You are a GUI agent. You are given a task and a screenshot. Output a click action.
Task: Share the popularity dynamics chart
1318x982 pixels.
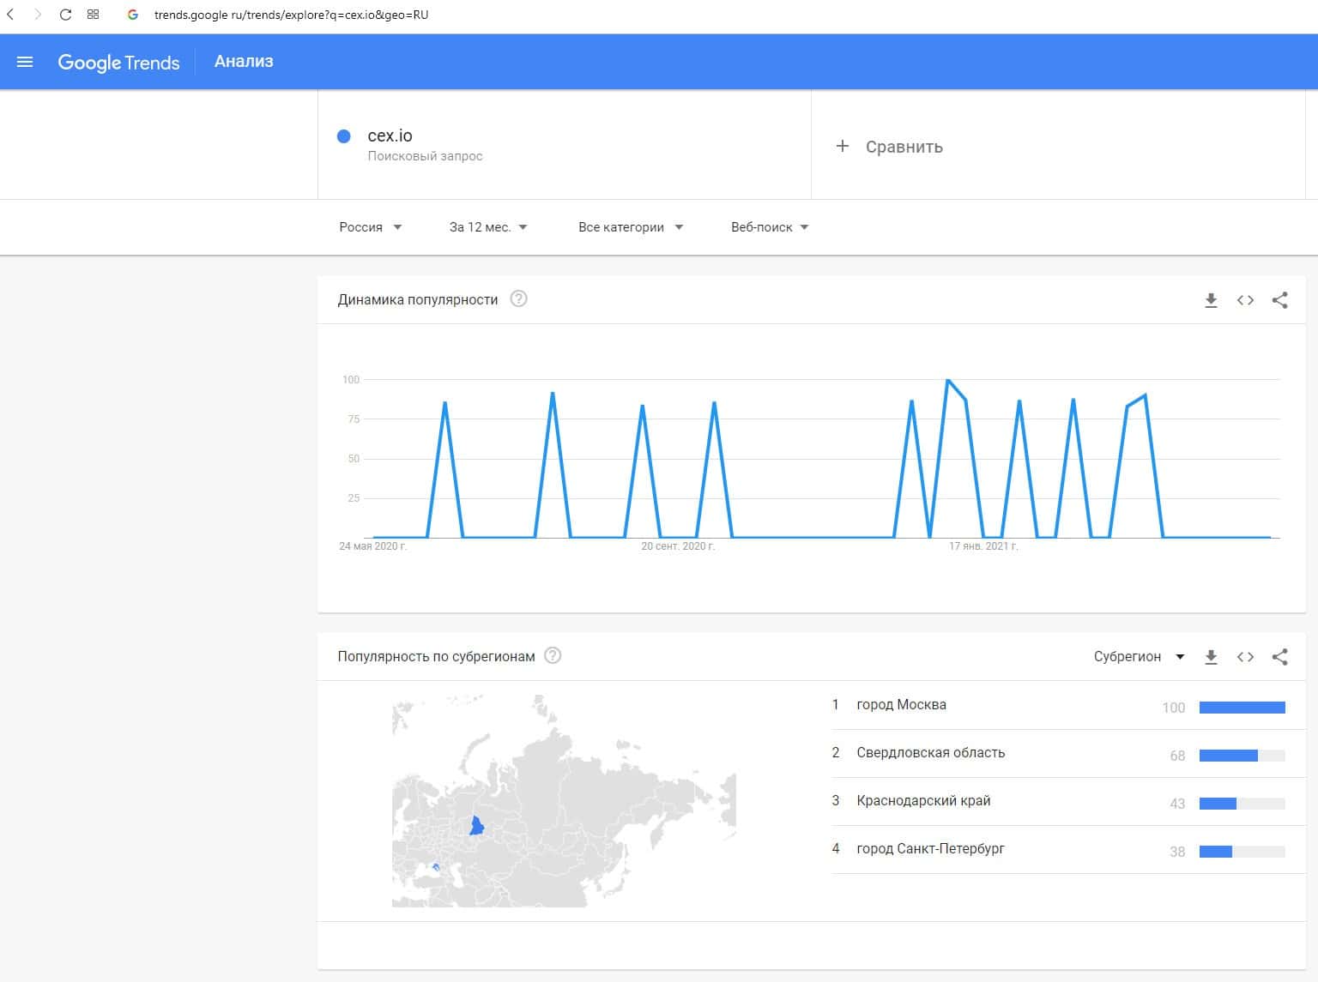coord(1279,300)
